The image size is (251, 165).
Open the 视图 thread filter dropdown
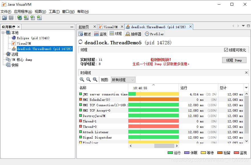coord(123,80)
